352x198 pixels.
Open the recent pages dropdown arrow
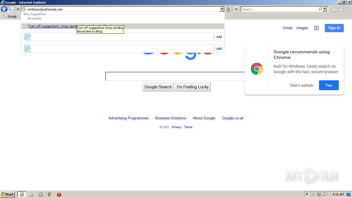[18, 9]
